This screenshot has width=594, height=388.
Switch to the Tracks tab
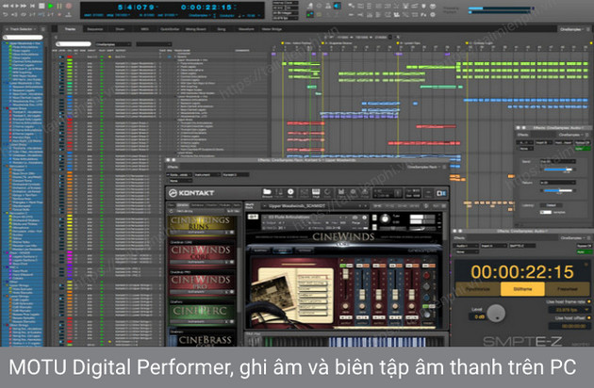[x=70, y=29]
